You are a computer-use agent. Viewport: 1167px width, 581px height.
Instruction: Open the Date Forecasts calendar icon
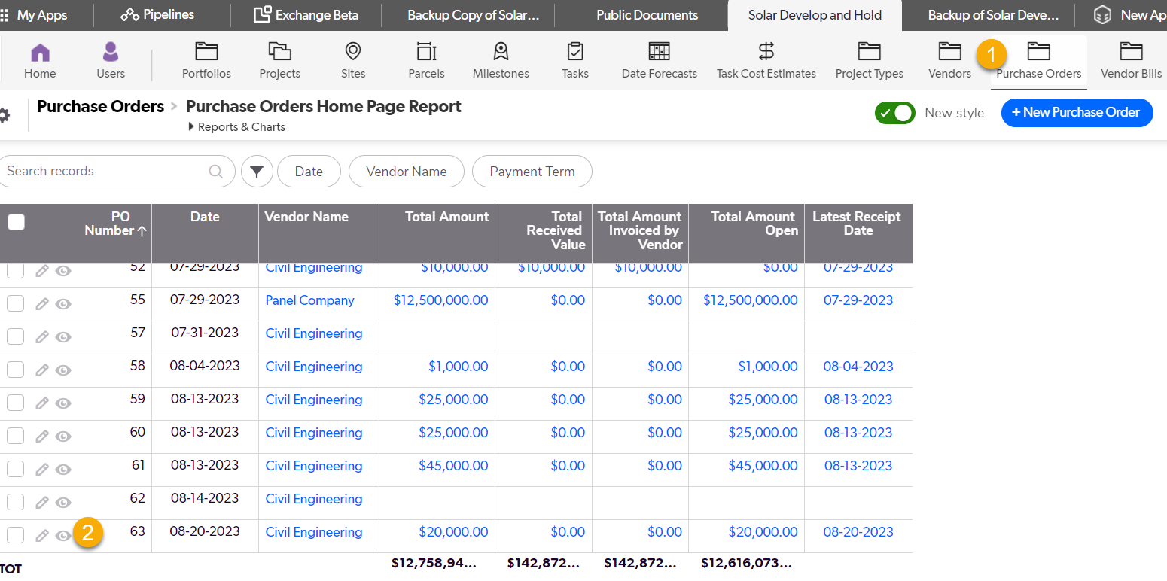click(659, 51)
